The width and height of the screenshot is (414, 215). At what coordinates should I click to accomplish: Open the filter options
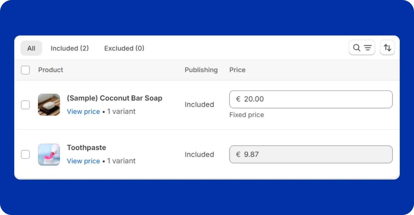tap(367, 47)
